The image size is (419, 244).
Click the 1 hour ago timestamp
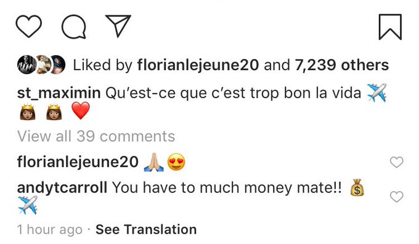pyautogui.click(x=50, y=230)
